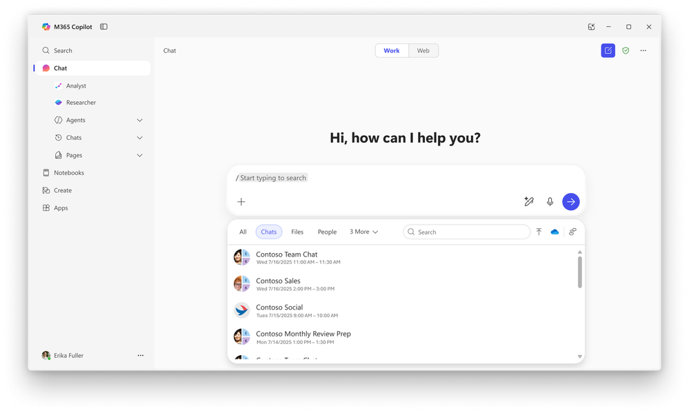689x413 pixels.
Task: Open Notebooks from the sidebar
Action: [68, 172]
